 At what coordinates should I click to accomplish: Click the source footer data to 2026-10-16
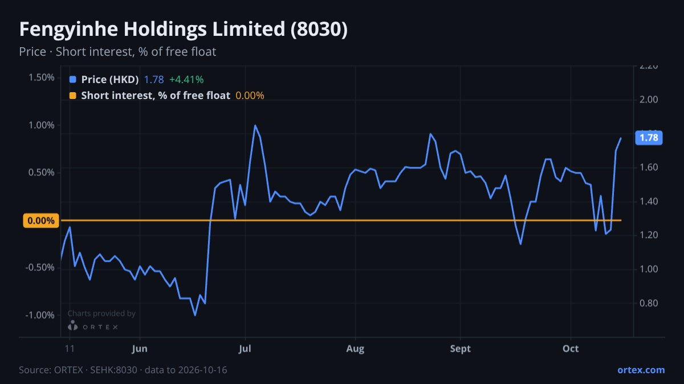[186, 370]
